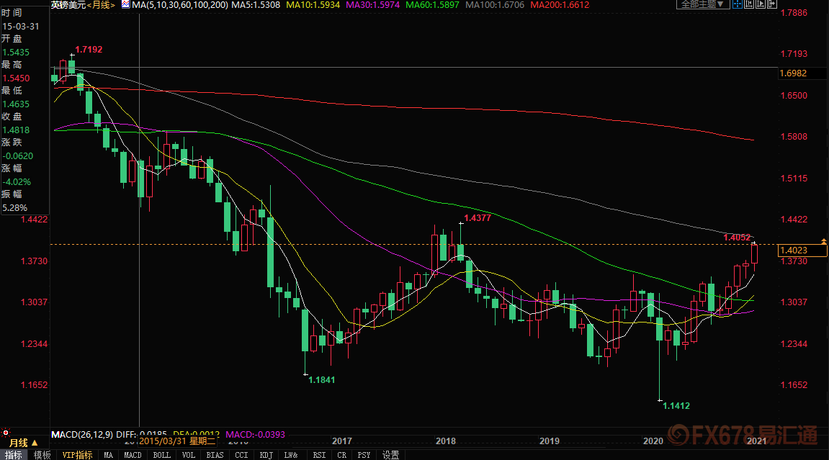This screenshot has width=829, height=460.
Task: Click the 1.5450 high price value
Action: tap(16, 78)
